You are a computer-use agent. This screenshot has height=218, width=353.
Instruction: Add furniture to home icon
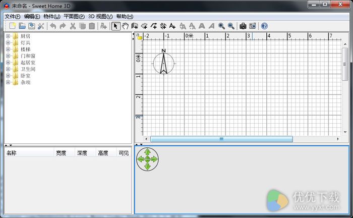click(x=103, y=26)
